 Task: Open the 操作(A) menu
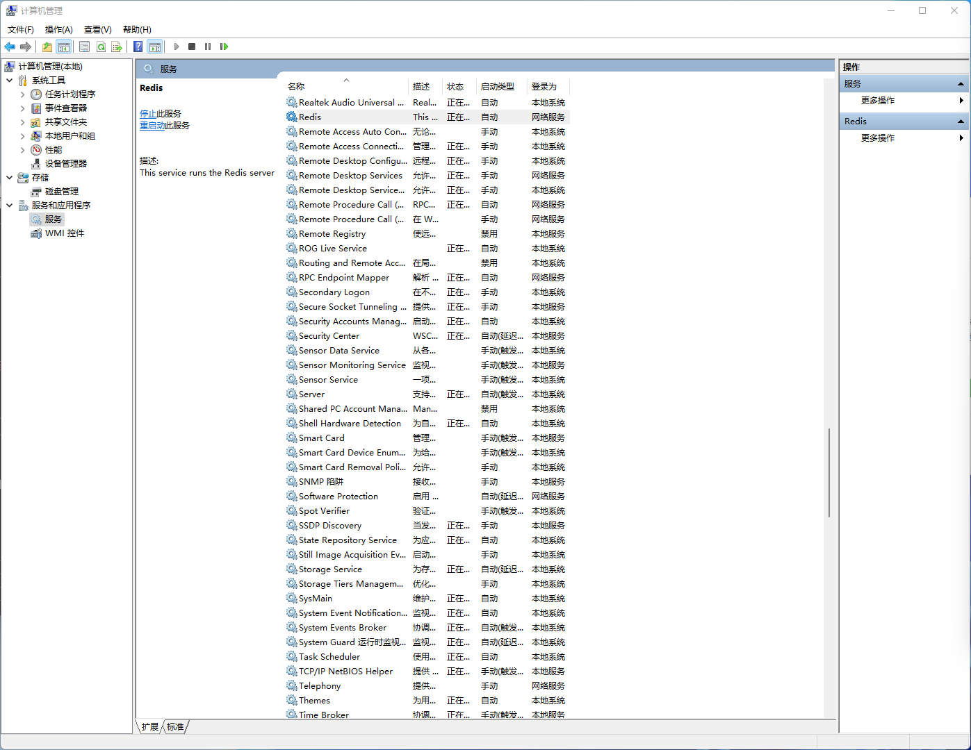pos(58,30)
